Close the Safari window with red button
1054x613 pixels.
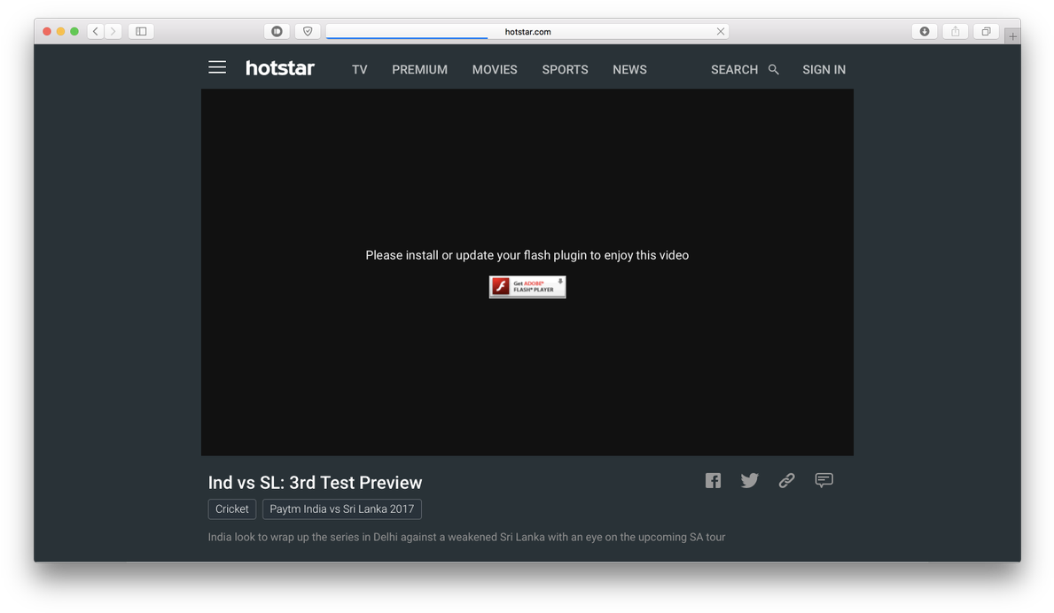pyautogui.click(x=47, y=32)
